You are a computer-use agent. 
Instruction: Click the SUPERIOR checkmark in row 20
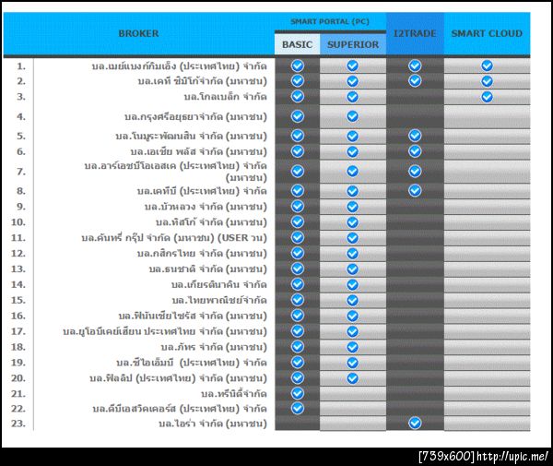tap(352, 378)
